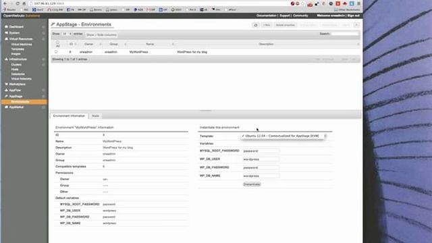This screenshot has width=432, height=243.
Task: Switch to the Environment information tab
Action: 69,116
